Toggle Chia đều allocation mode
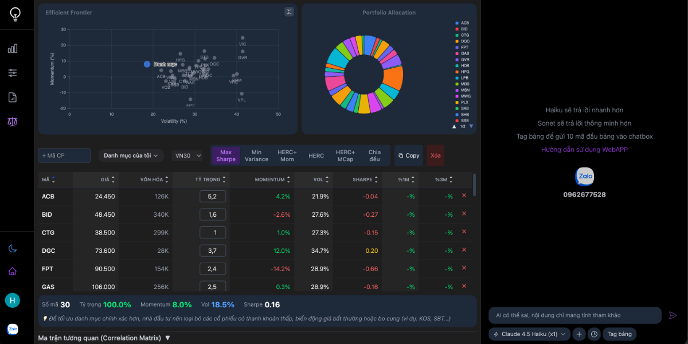Viewport: 688px width, 344px height. (x=374, y=155)
